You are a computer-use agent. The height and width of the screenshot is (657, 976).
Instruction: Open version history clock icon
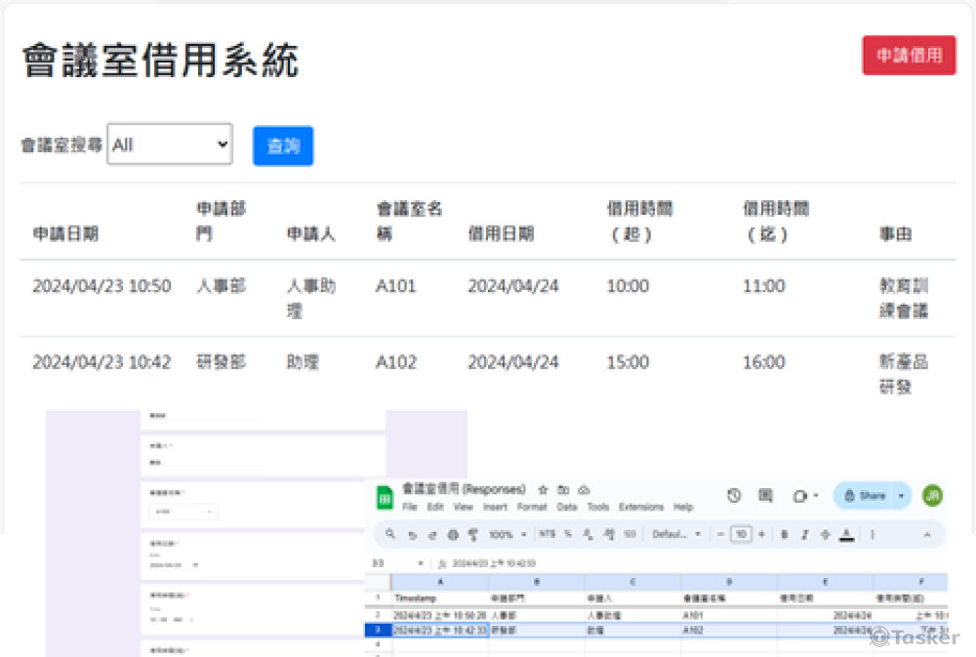coord(734,495)
